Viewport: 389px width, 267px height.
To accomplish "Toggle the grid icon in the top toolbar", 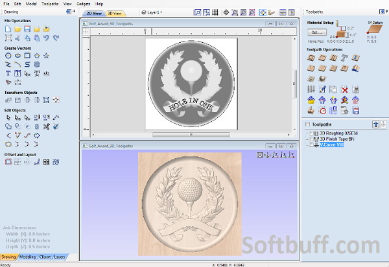I will pos(215,12).
